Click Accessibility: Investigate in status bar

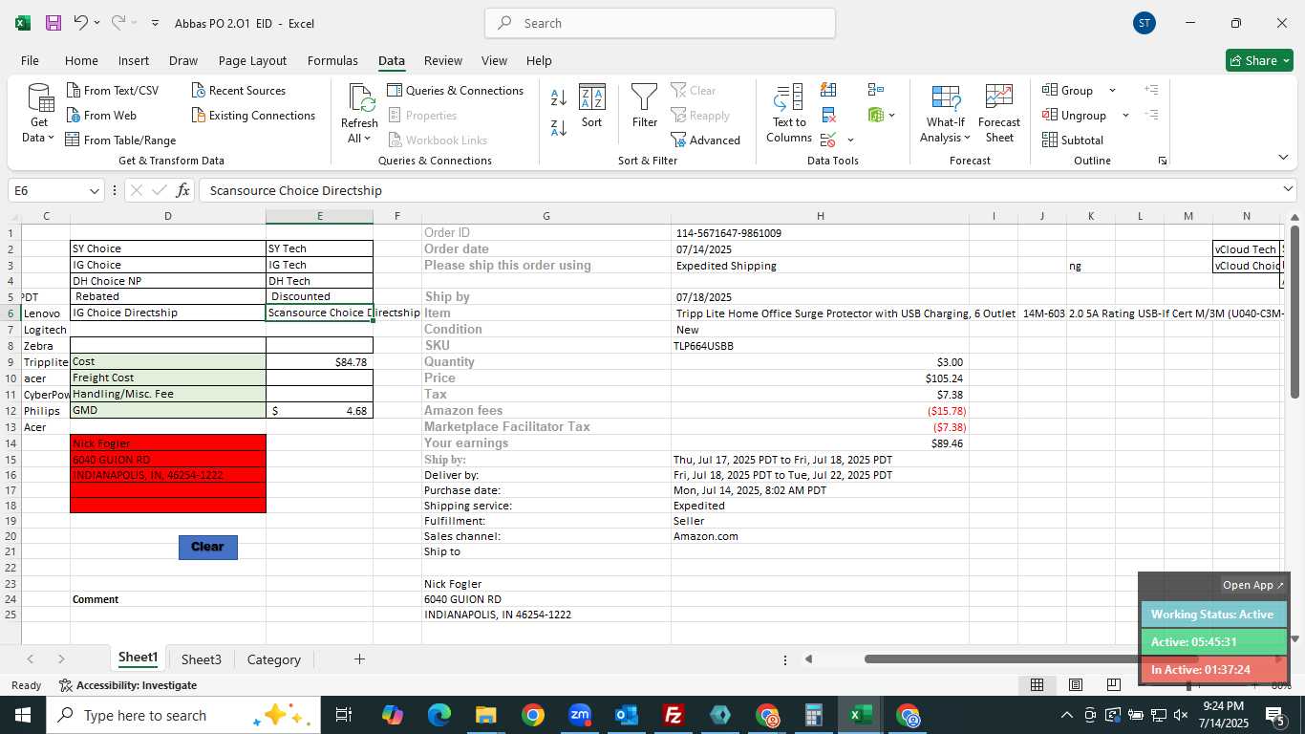point(128,685)
